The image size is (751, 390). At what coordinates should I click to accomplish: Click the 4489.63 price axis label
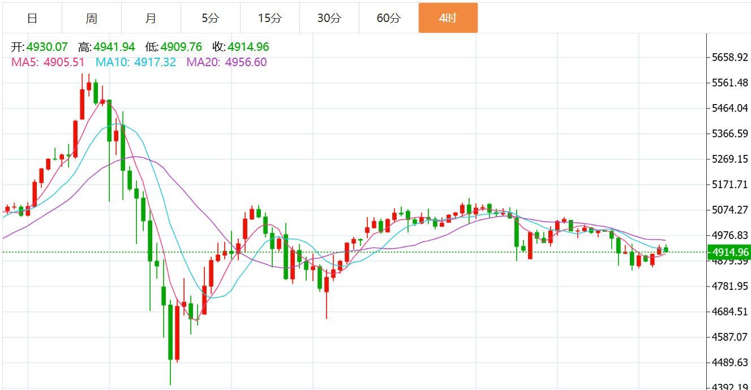click(730, 362)
